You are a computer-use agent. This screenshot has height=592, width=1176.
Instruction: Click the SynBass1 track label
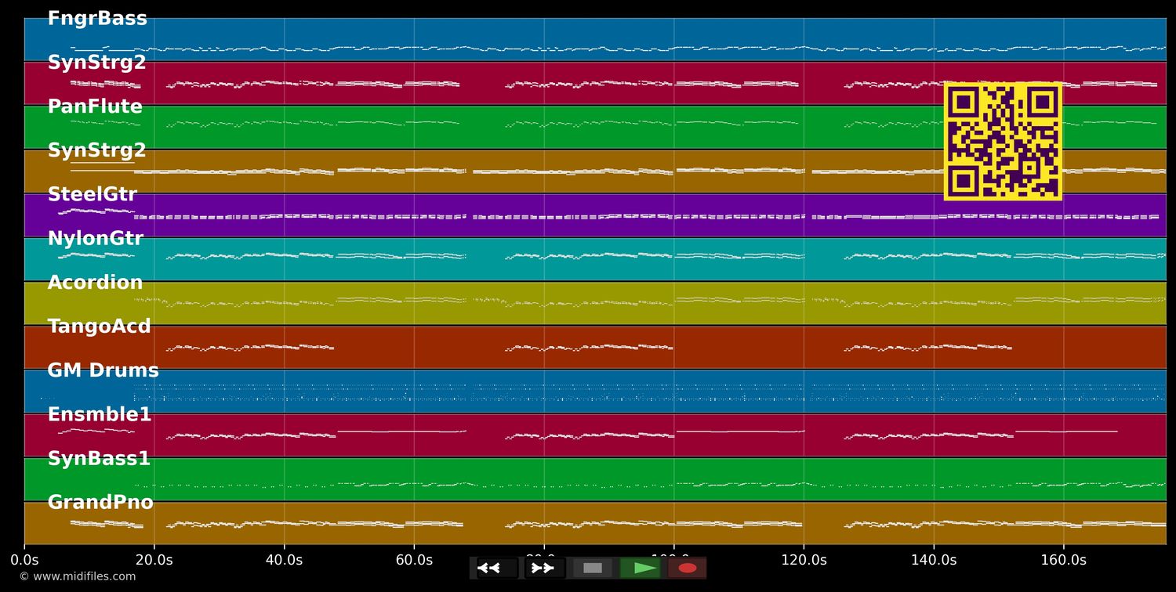pos(98,457)
